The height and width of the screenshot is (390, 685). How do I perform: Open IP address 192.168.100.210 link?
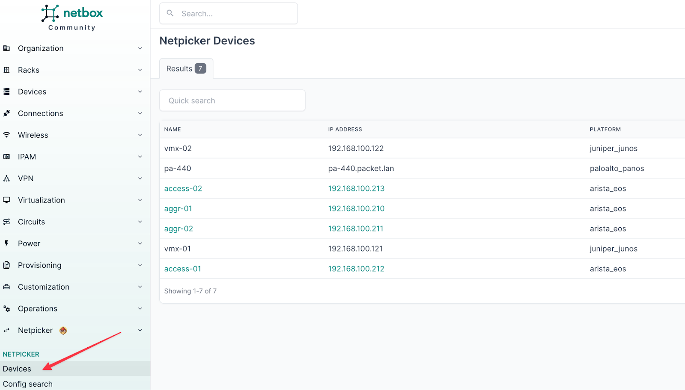pyautogui.click(x=356, y=208)
